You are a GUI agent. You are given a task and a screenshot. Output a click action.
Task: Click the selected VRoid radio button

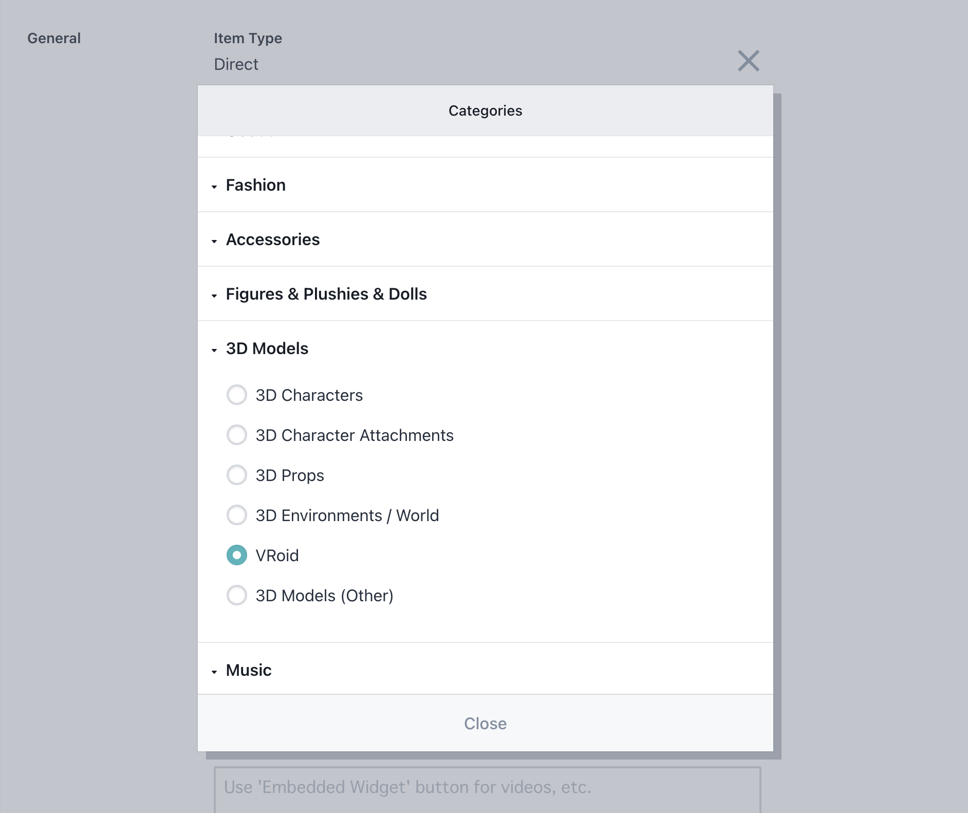point(237,555)
